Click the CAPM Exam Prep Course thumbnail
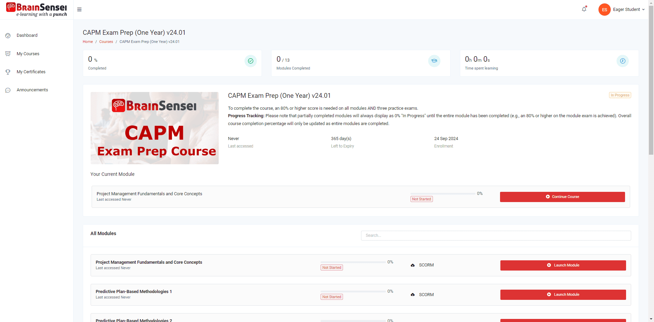The image size is (654, 322). 155,128
